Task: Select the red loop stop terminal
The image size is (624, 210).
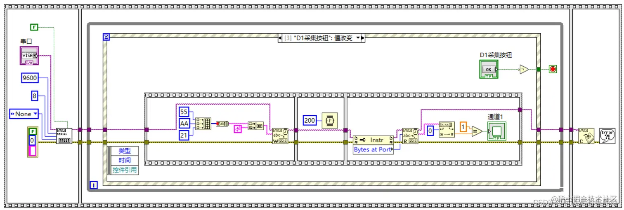Action: (553, 69)
